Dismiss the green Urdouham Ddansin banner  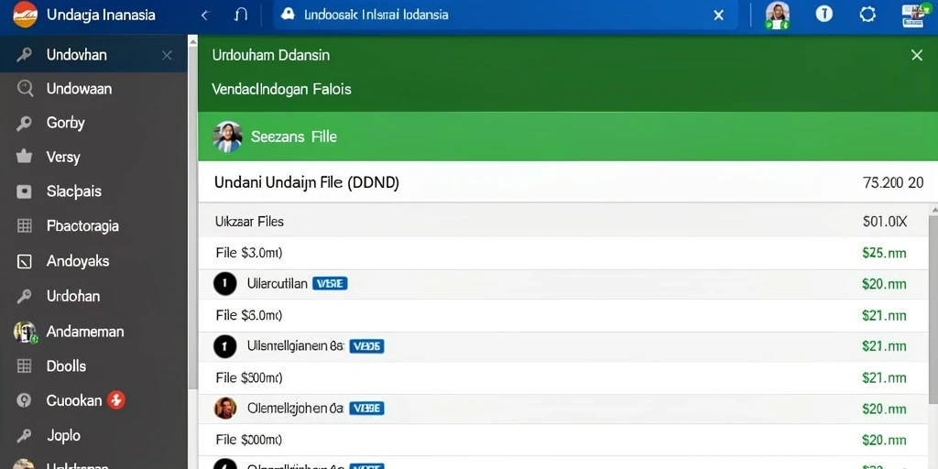coord(916,56)
